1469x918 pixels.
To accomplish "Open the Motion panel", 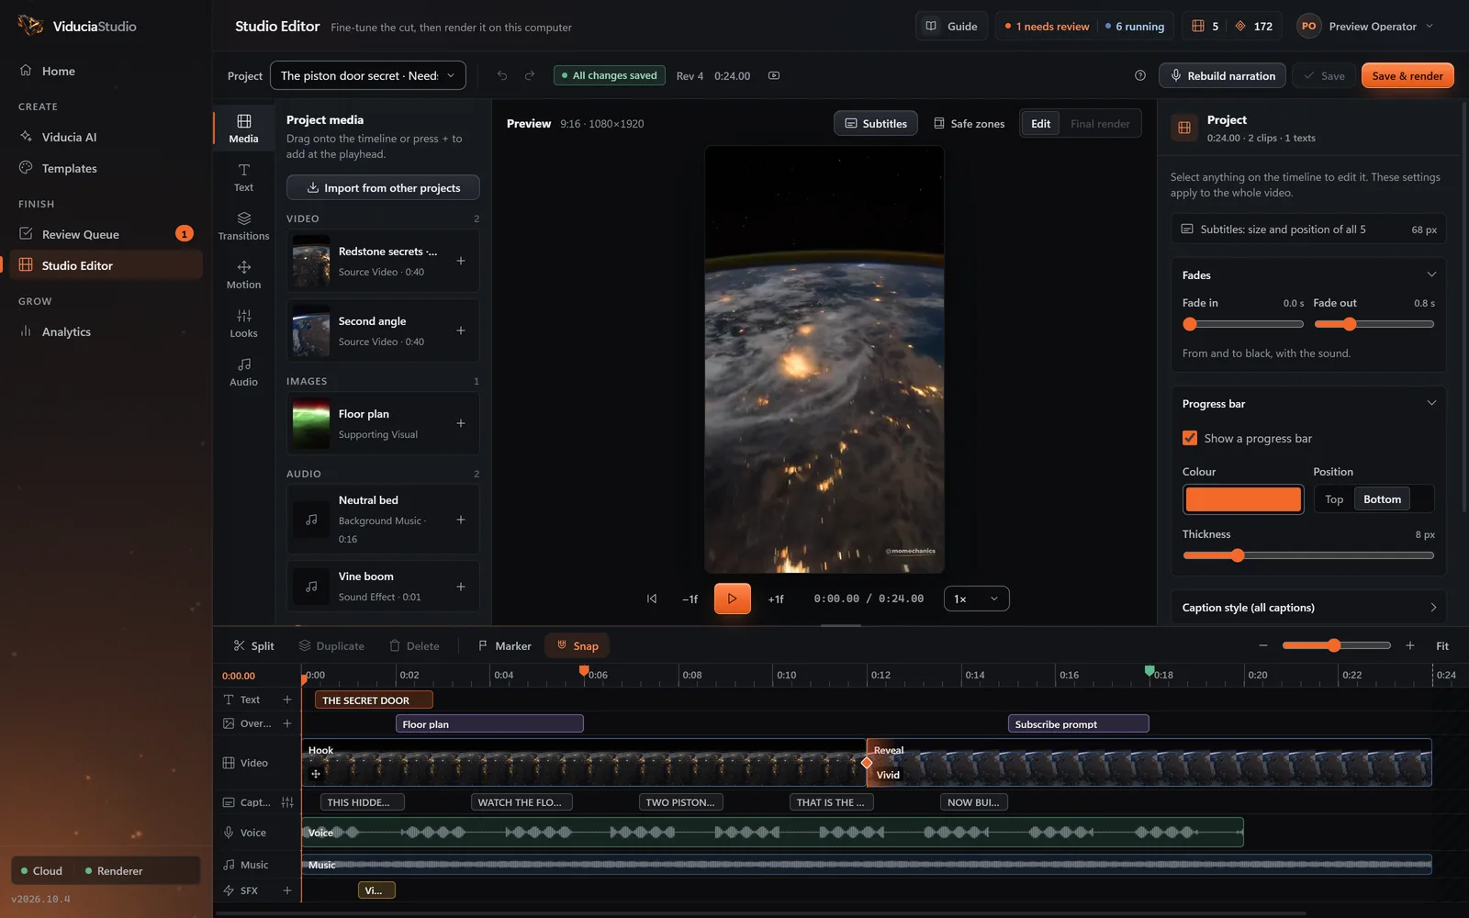I will 243,274.
